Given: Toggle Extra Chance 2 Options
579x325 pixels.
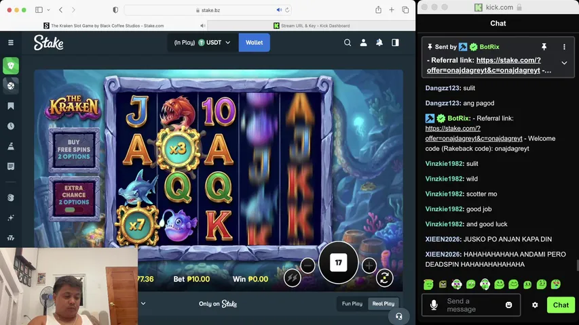Looking at the screenshot, I should click(x=74, y=198).
